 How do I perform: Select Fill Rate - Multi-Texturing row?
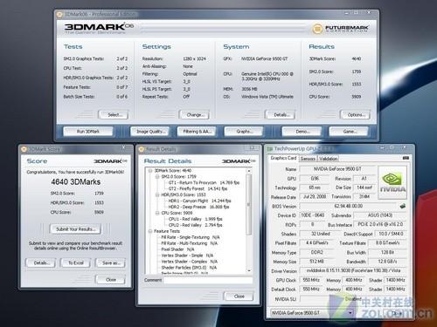[x=190, y=243]
